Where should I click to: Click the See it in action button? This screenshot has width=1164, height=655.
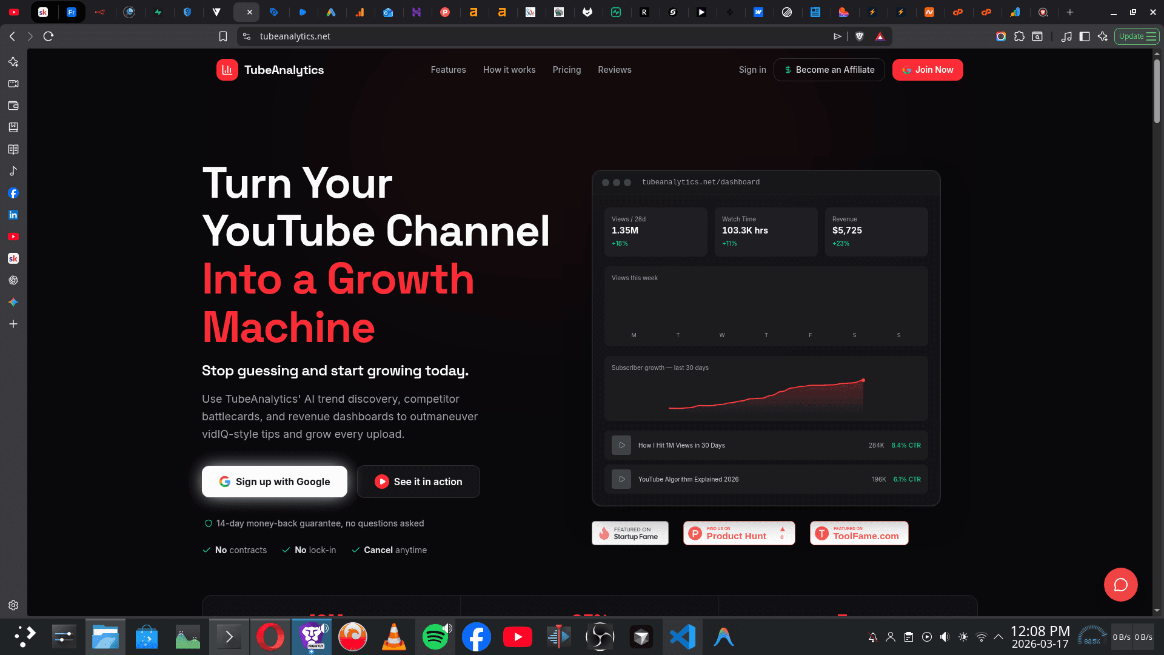tap(418, 481)
